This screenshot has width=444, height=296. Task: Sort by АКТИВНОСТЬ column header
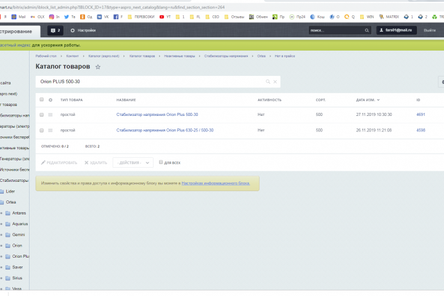pos(269,100)
